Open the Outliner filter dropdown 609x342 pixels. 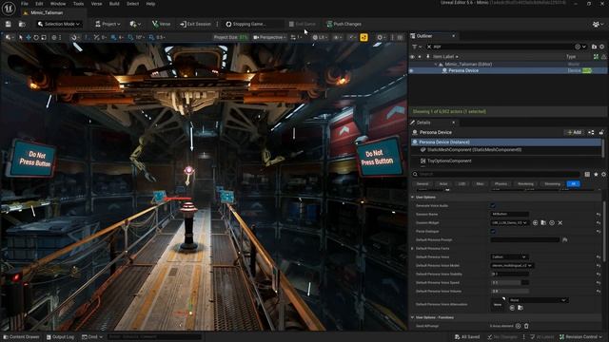(x=417, y=47)
